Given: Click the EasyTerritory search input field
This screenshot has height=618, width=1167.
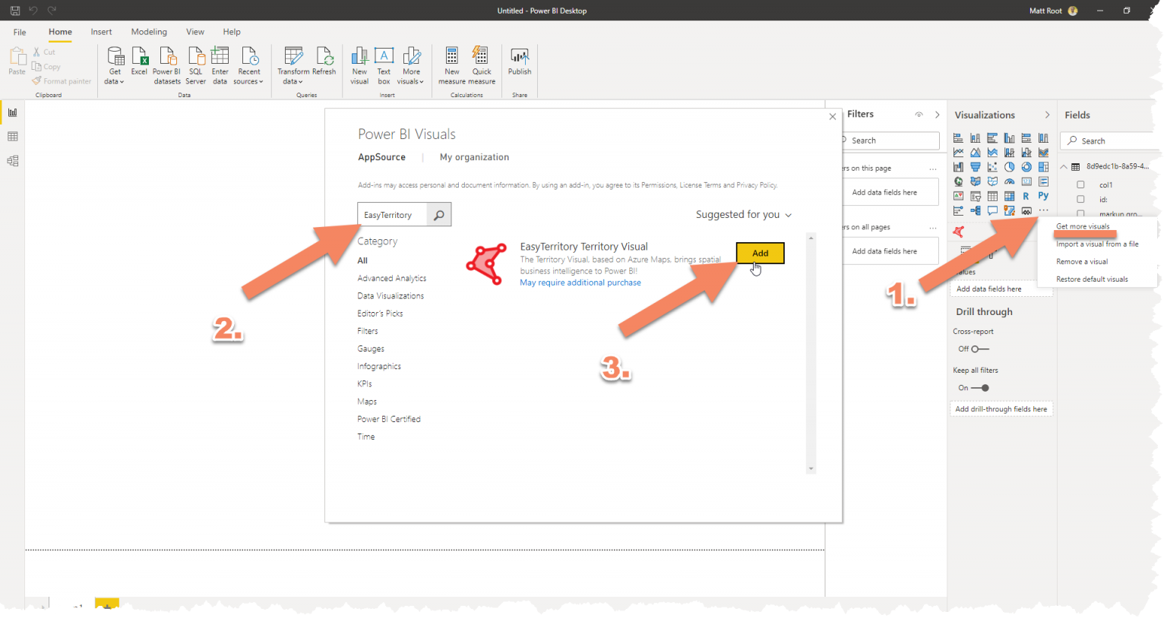Looking at the screenshot, I should [393, 215].
